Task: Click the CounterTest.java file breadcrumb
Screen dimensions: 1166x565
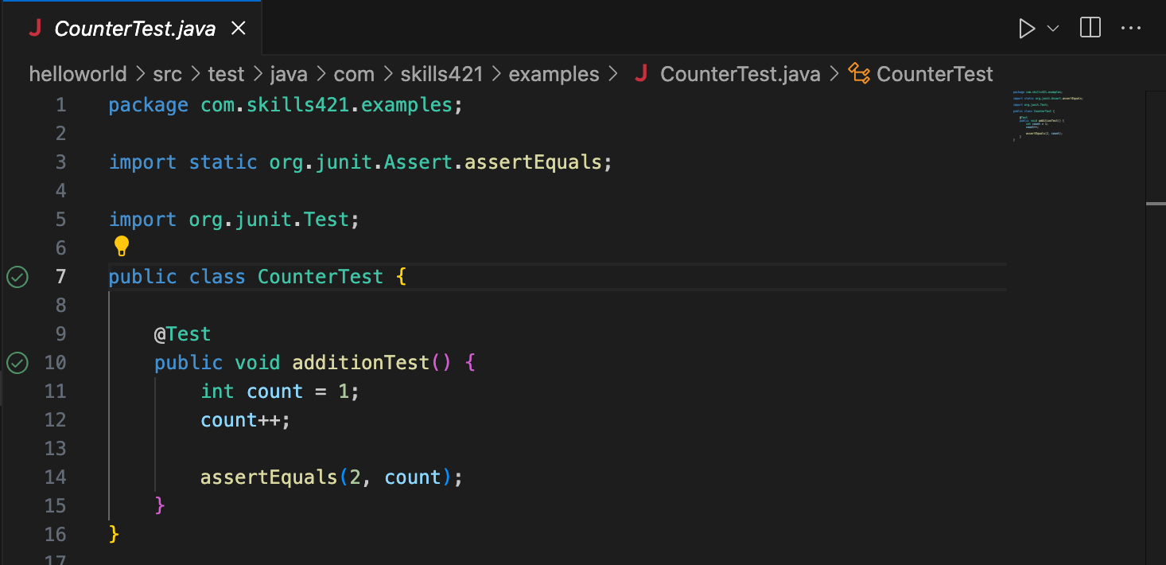Action: [740, 74]
